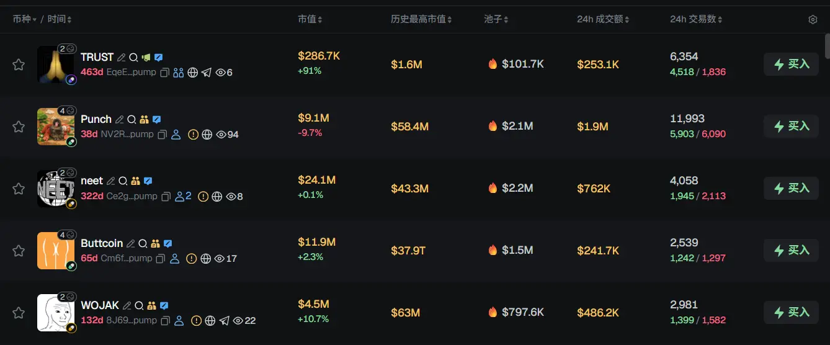This screenshot has width=830, height=345.
Task: Click 买入 button for Punch
Action: (x=792, y=126)
